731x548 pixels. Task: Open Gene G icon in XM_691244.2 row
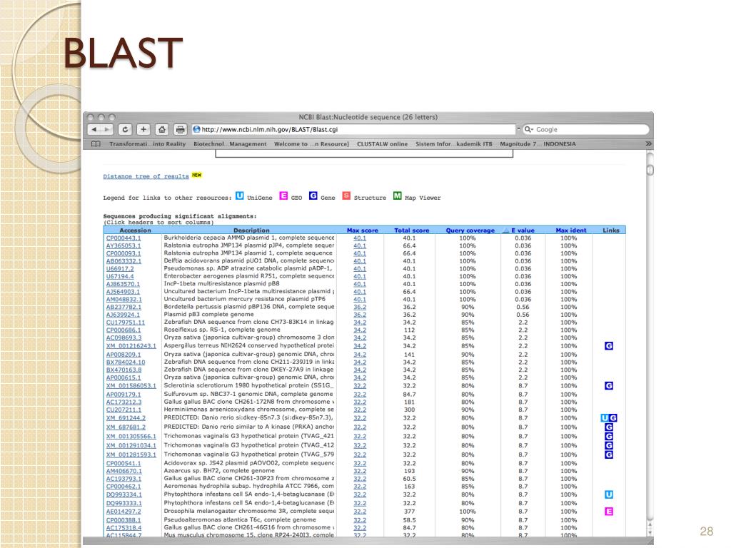click(613, 418)
